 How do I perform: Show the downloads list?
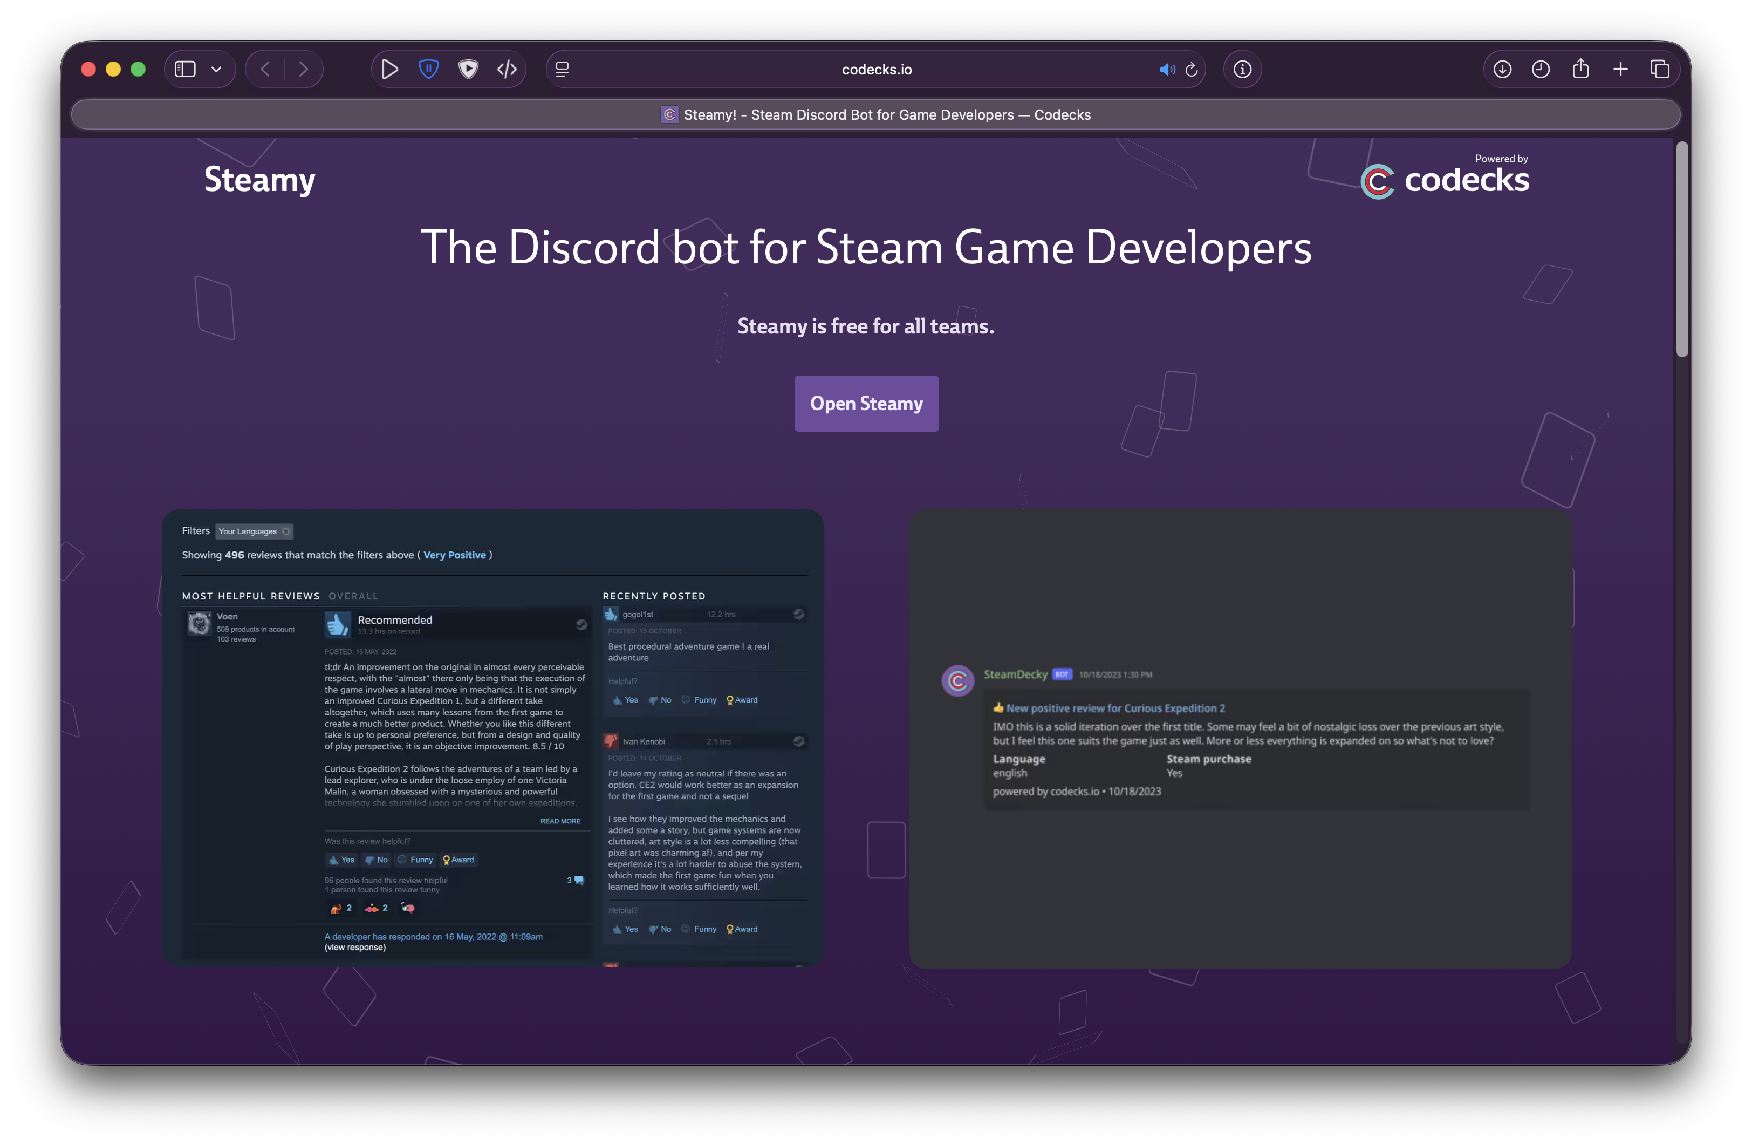(x=1502, y=69)
